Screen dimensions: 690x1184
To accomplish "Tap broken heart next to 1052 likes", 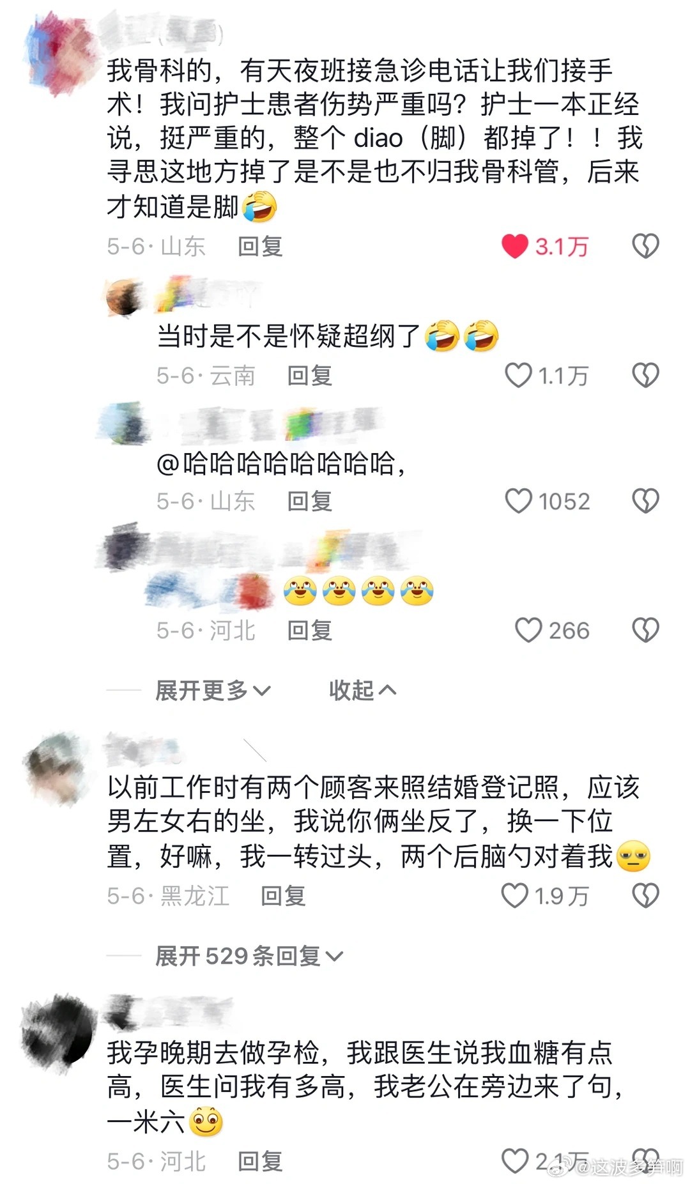I will [645, 502].
